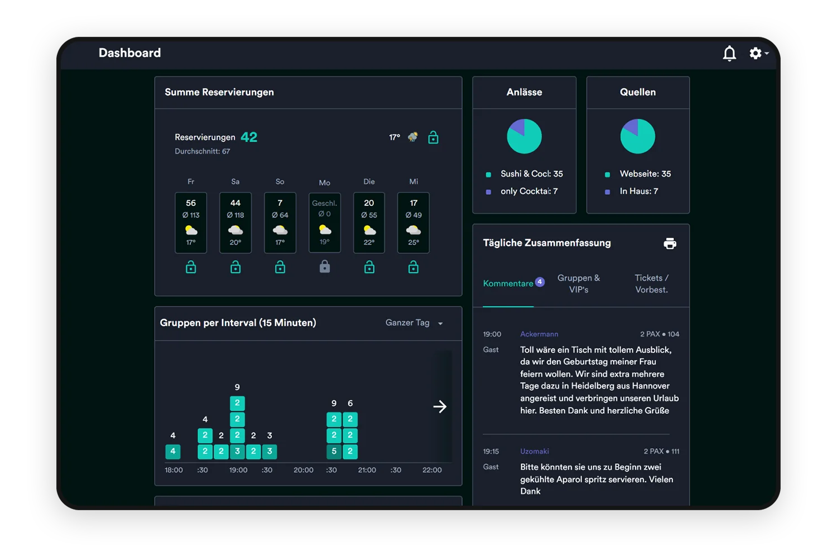Screen dimensions: 837x547
Task: Switch to the Kommentare tab
Action: pyautogui.click(x=508, y=284)
